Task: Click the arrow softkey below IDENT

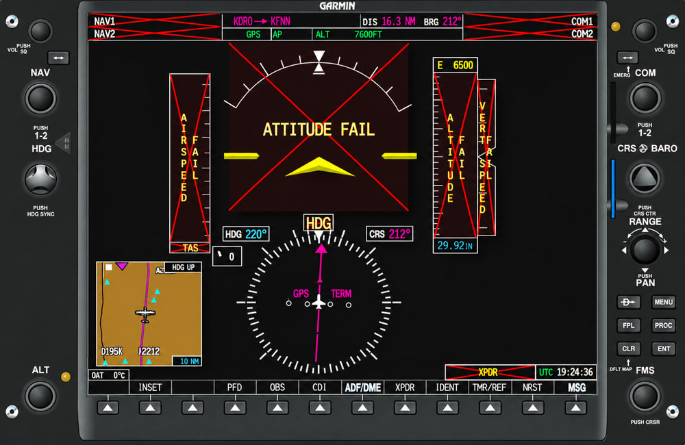Action: coord(448,408)
